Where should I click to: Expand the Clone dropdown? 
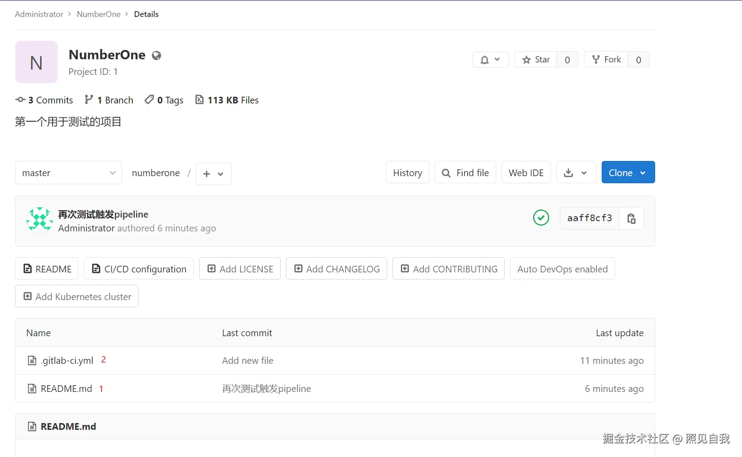coord(628,173)
